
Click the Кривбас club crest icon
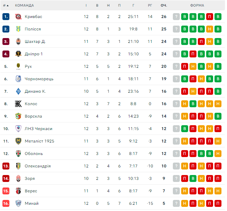point(18,17)
